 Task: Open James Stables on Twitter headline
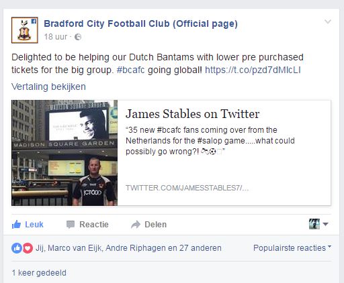(x=192, y=114)
